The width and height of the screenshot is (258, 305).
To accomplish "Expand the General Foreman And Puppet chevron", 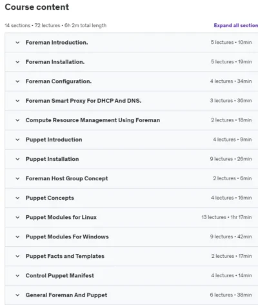I will [x=17, y=295].
